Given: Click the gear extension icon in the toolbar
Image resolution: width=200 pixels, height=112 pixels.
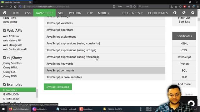Looking at the screenshot, I should [x=180, y=7].
